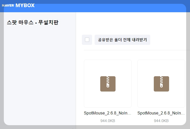Click 944.0KB size under first file
Viewport: 190px width, 129px height.
[x=108, y=121]
